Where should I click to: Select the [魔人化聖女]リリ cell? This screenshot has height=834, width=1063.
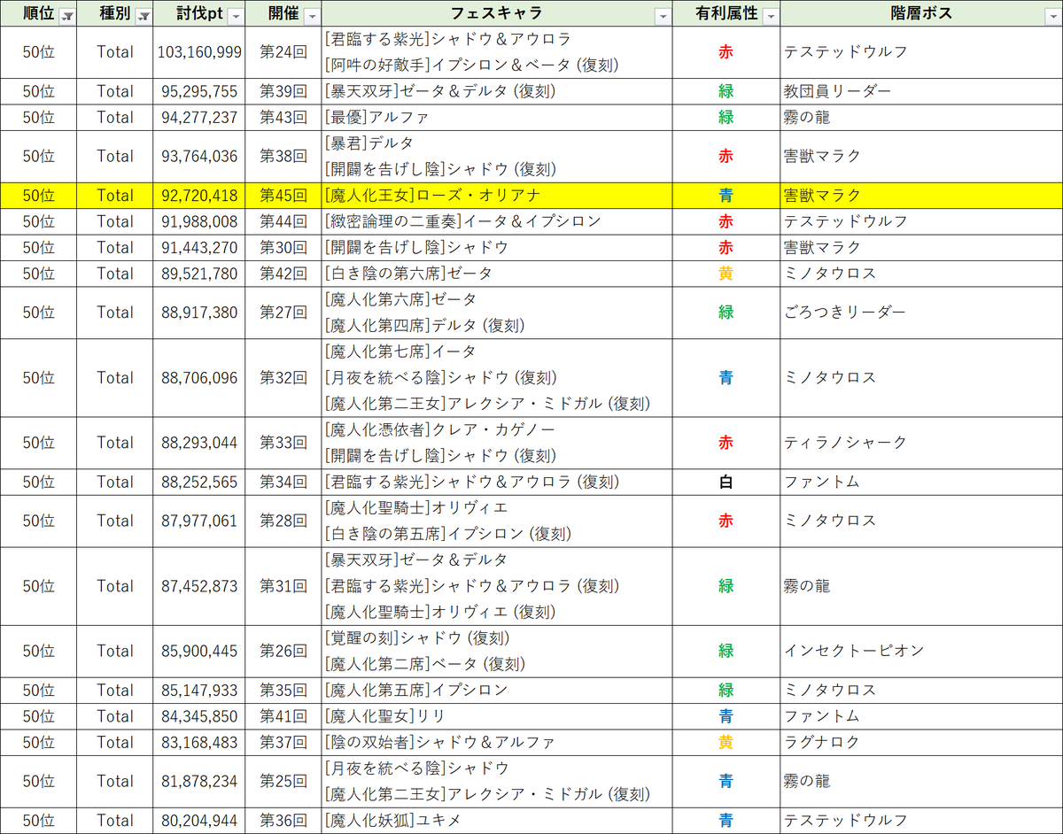tap(497, 715)
